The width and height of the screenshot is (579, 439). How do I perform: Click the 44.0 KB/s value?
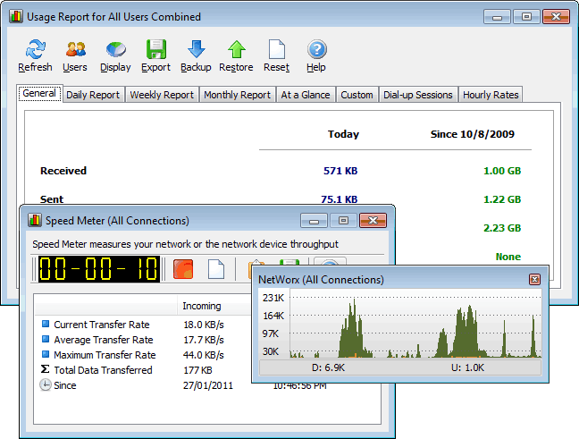[204, 355]
